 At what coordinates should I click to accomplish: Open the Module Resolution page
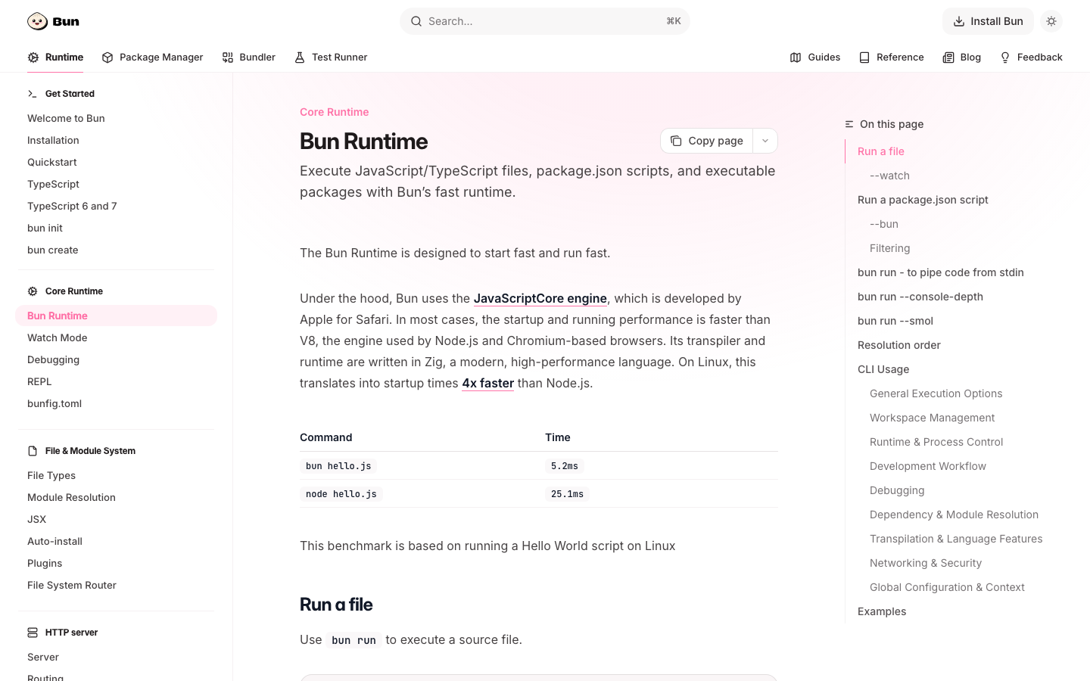(x=71, y=497)
